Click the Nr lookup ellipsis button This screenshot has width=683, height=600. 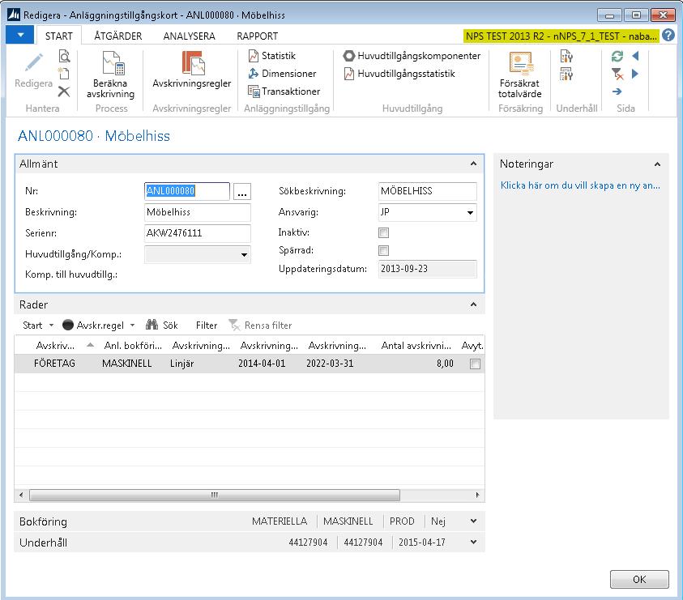point(242,191)
